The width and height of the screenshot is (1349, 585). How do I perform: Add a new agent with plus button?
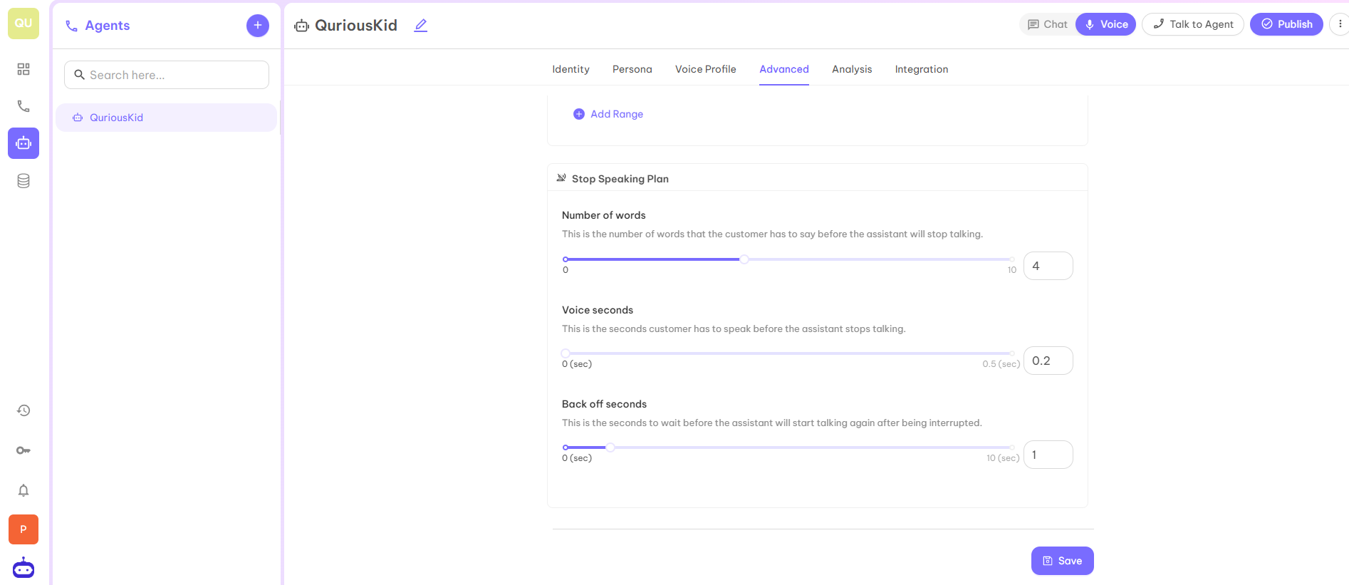pyautogui.click(x=258, y=26)
